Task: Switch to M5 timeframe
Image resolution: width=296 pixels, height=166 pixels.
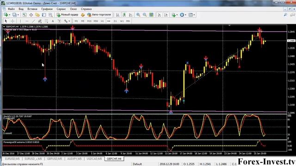Action: [83, 21]
